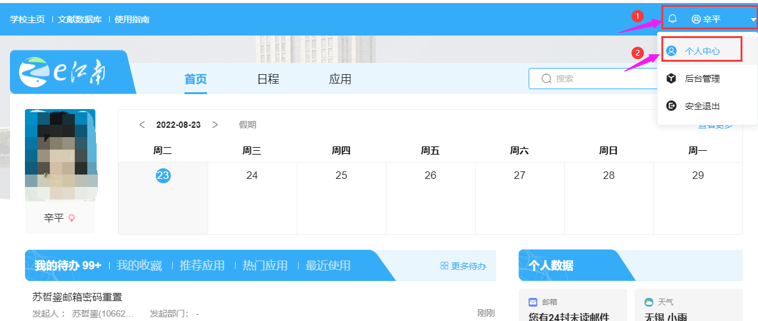Click the pixelated profile photo
The image size is (758, 321).
tap(60, 155)
